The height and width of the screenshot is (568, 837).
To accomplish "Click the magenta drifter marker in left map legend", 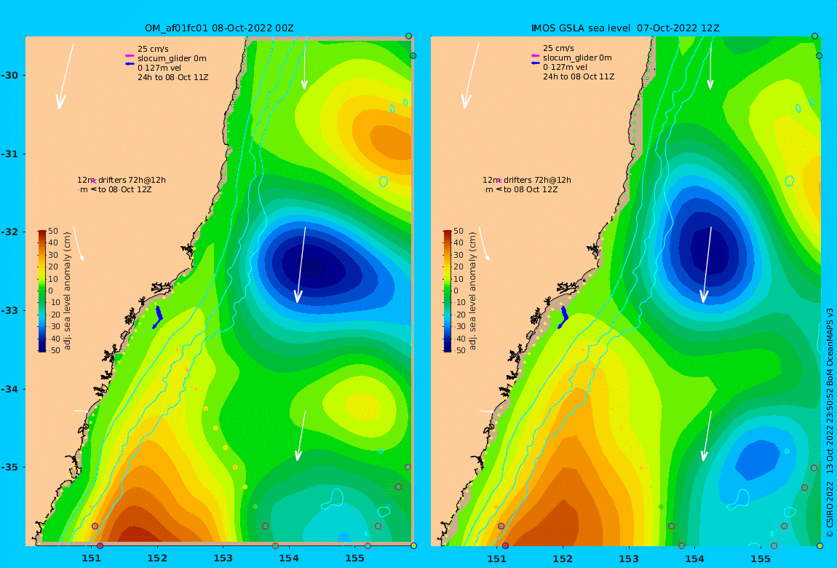I will click(93, 181).
